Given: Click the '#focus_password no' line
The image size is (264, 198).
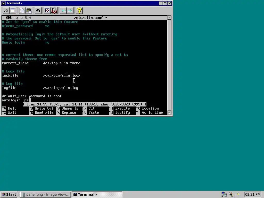Looking at the screenshot, I should 26,26.
